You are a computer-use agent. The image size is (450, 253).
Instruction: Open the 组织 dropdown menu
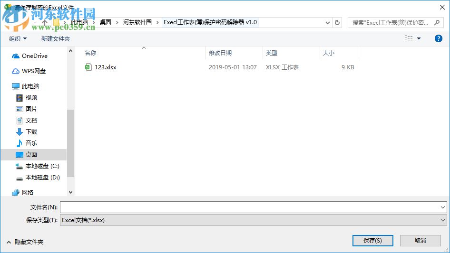(18, 38)
